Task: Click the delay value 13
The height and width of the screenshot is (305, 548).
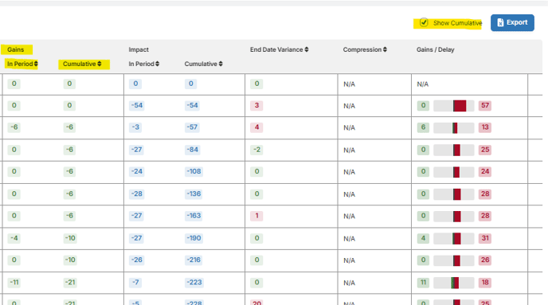Action: click(x=485, y=127)
